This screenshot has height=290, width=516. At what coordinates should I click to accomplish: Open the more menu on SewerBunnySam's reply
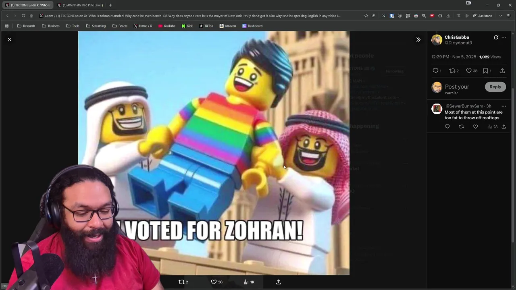(504, 106)
